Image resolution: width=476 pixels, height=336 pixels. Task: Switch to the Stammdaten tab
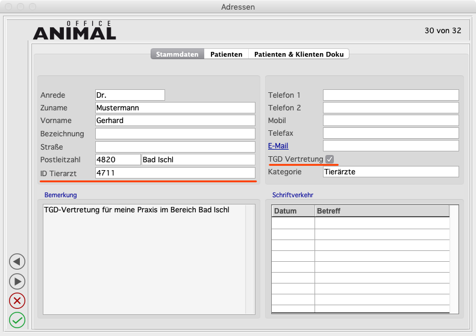coord(177,54)
